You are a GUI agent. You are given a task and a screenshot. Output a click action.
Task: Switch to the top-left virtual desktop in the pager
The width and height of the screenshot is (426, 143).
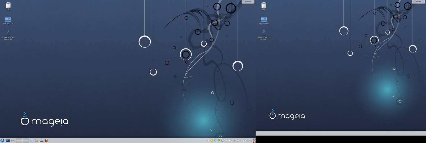click(19, 139)
